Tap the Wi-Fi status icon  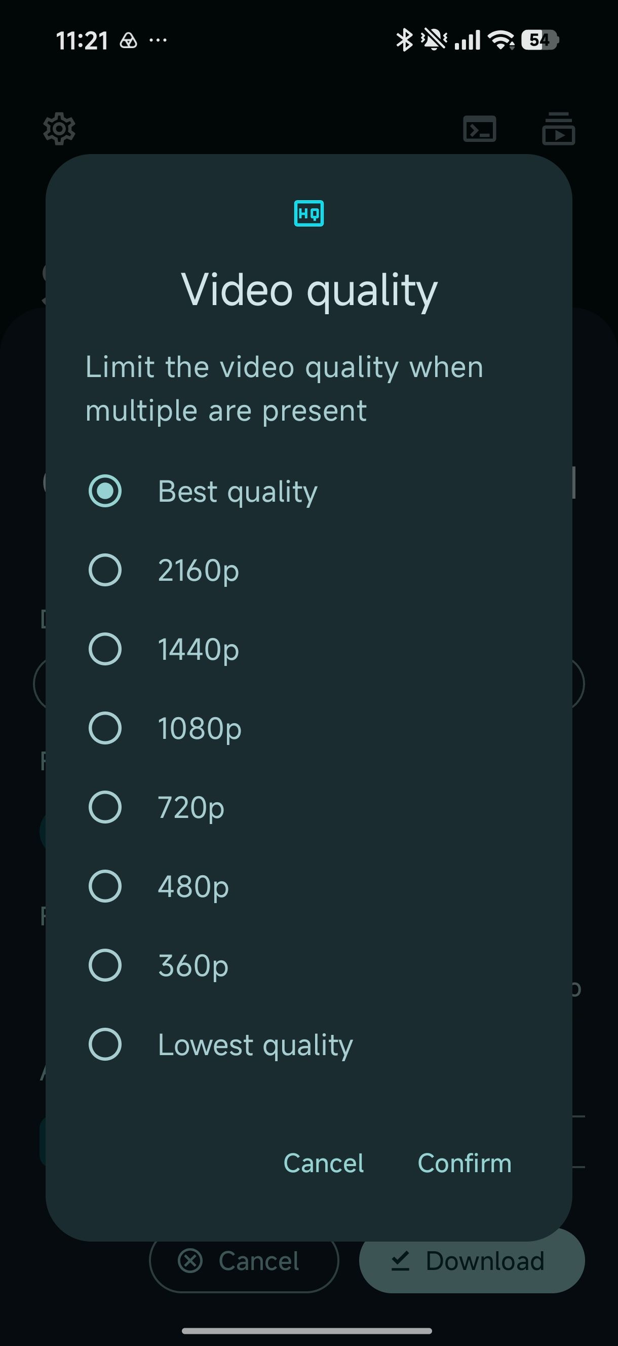pos(500,40)
